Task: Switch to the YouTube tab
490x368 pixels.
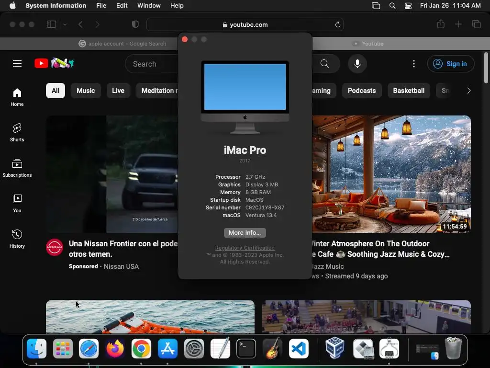Action: (x=368, y=44)
